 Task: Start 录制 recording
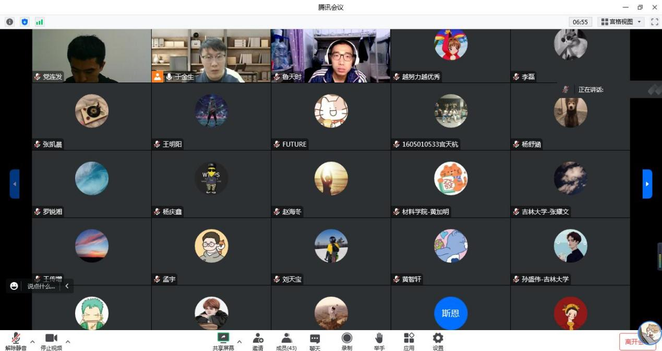(347, 340)
